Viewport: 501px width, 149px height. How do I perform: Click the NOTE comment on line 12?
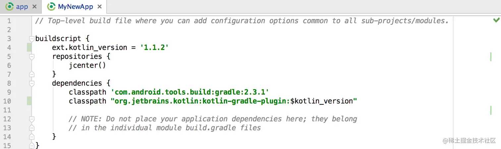(x=213, y=119)
